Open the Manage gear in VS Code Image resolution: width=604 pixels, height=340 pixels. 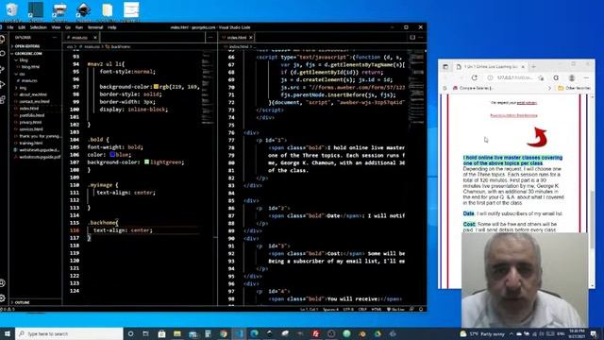tap(2, 298)
